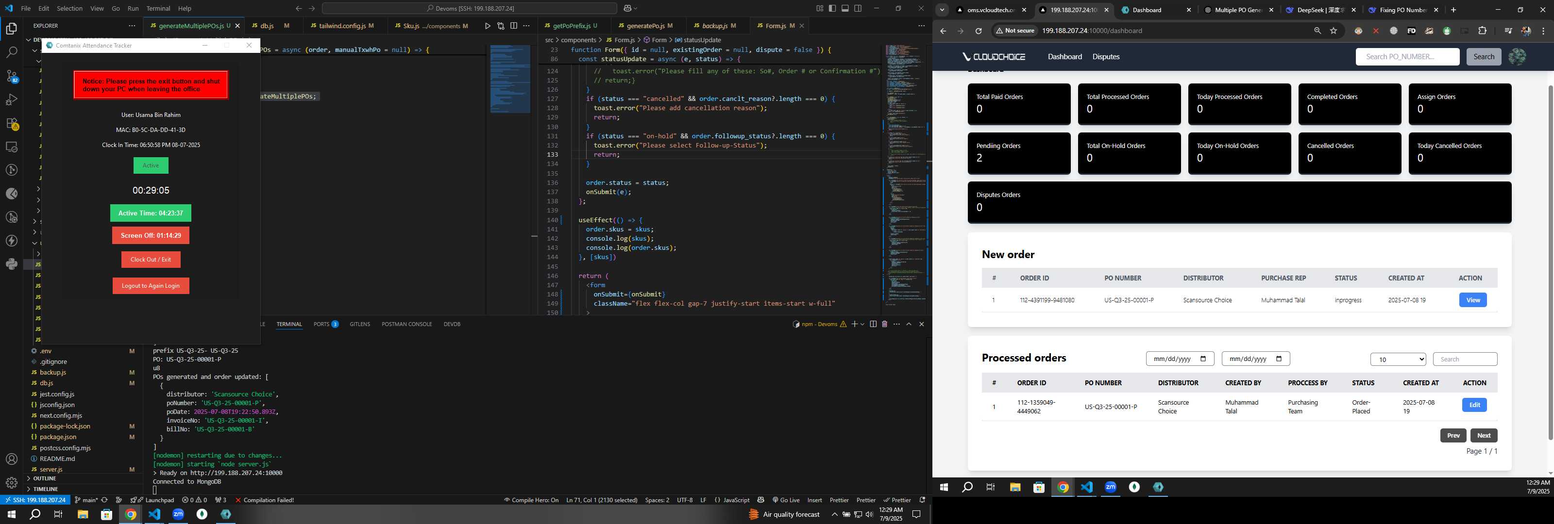Bookmark this page with the star icon
Image resolution: width=1554 pixels, height=524 pixels.
click(1334, 31)
